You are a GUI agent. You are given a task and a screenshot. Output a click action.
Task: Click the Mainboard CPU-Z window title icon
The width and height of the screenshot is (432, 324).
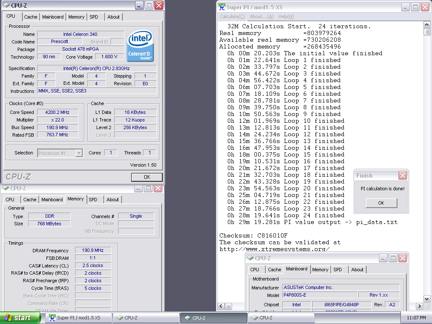click(250, 258)
